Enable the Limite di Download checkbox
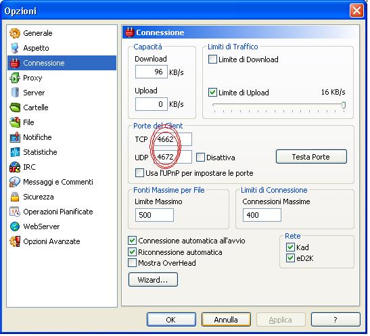370x336 pixels. 212,59
